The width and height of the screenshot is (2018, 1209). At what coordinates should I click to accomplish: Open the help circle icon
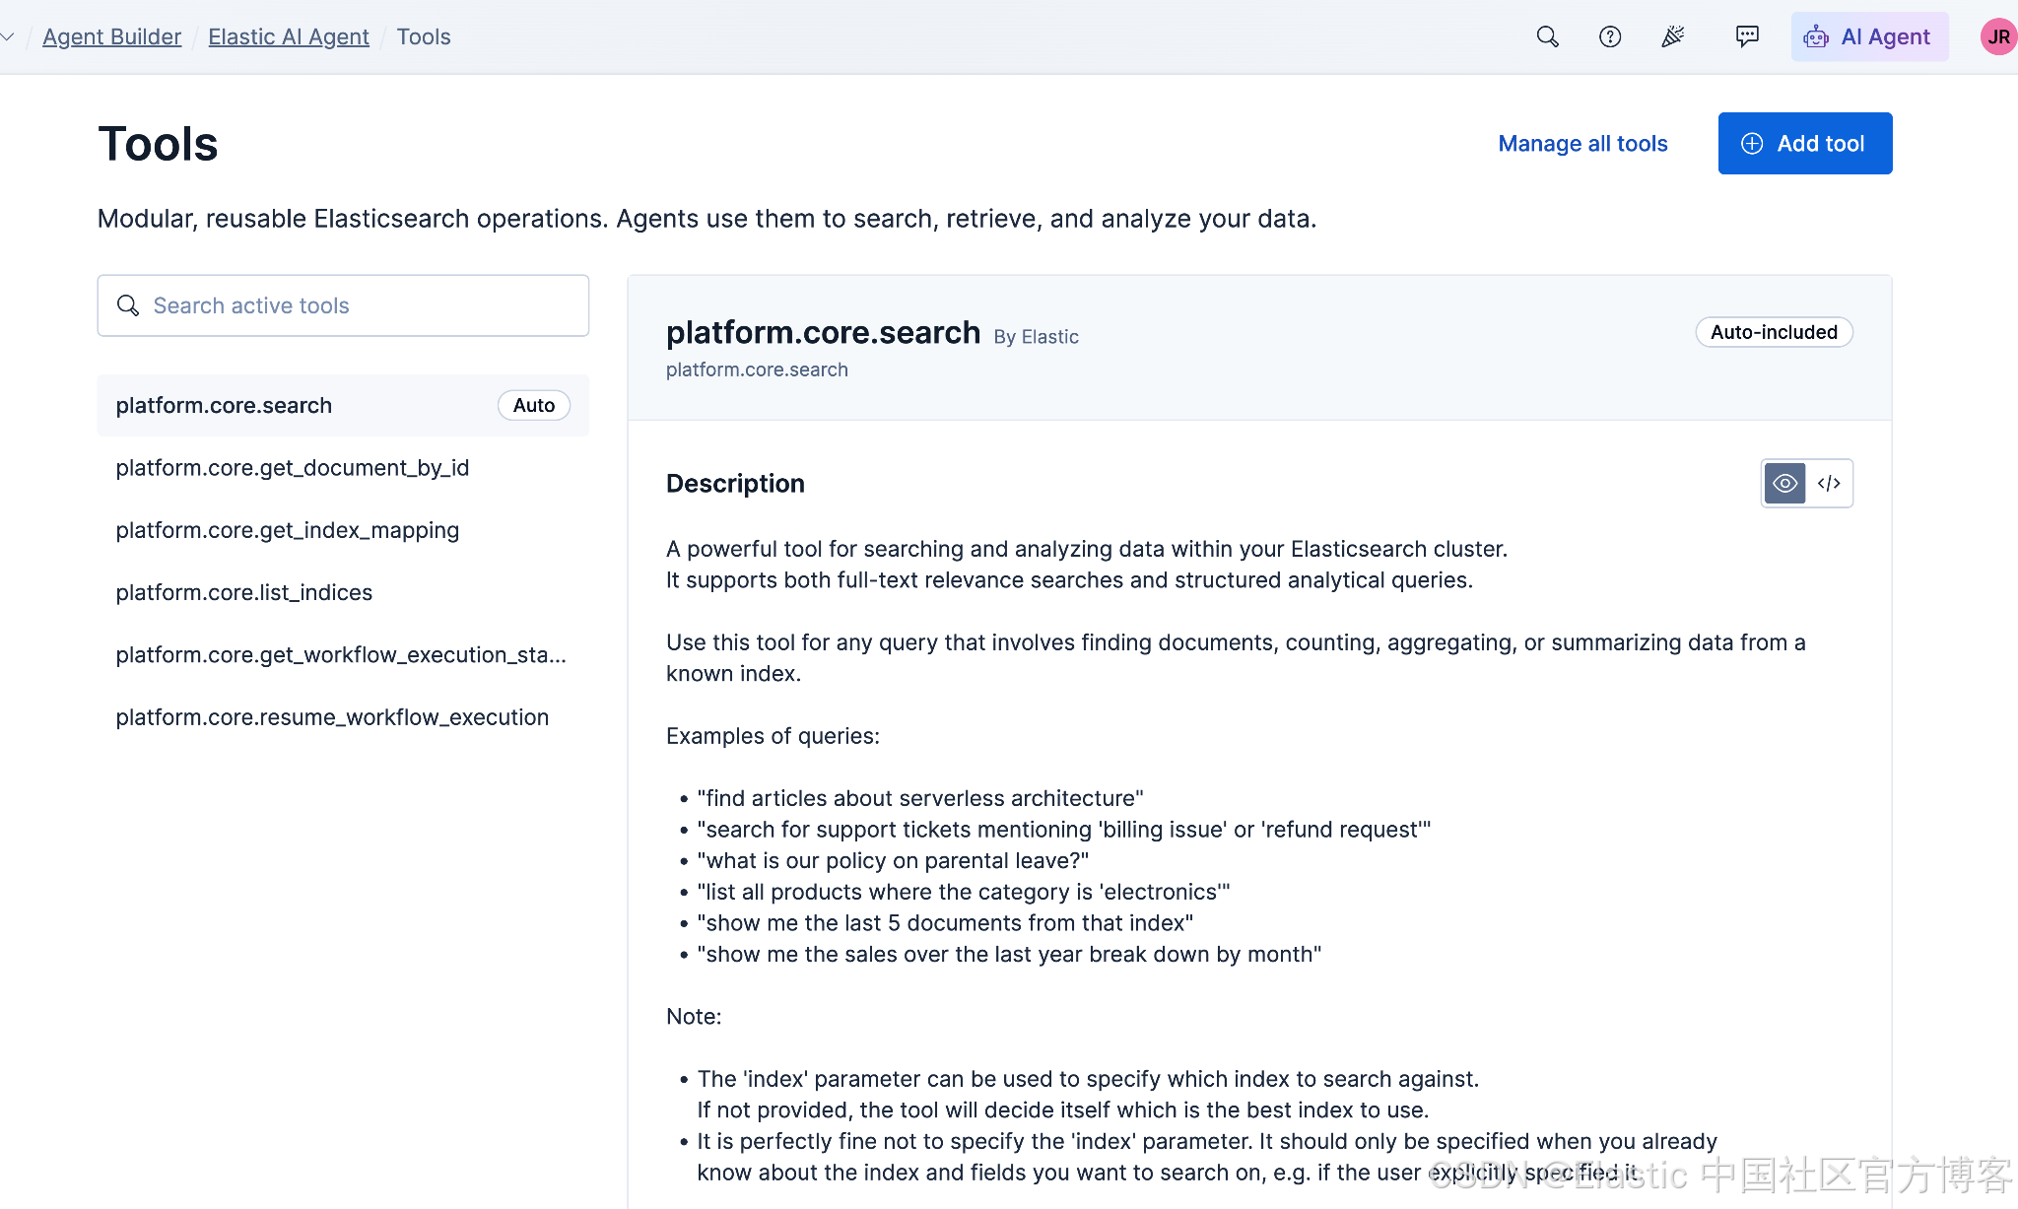click(x=1610, y=36)
